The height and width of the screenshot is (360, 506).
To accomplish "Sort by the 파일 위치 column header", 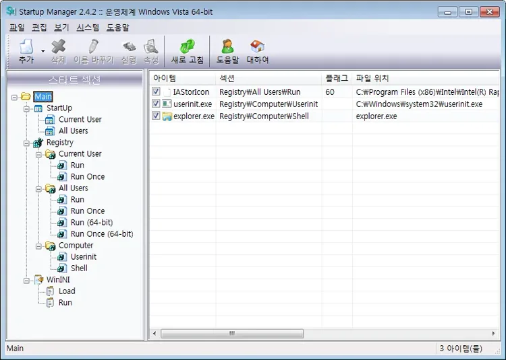I will pyautogui.click(x=426, y=78).
